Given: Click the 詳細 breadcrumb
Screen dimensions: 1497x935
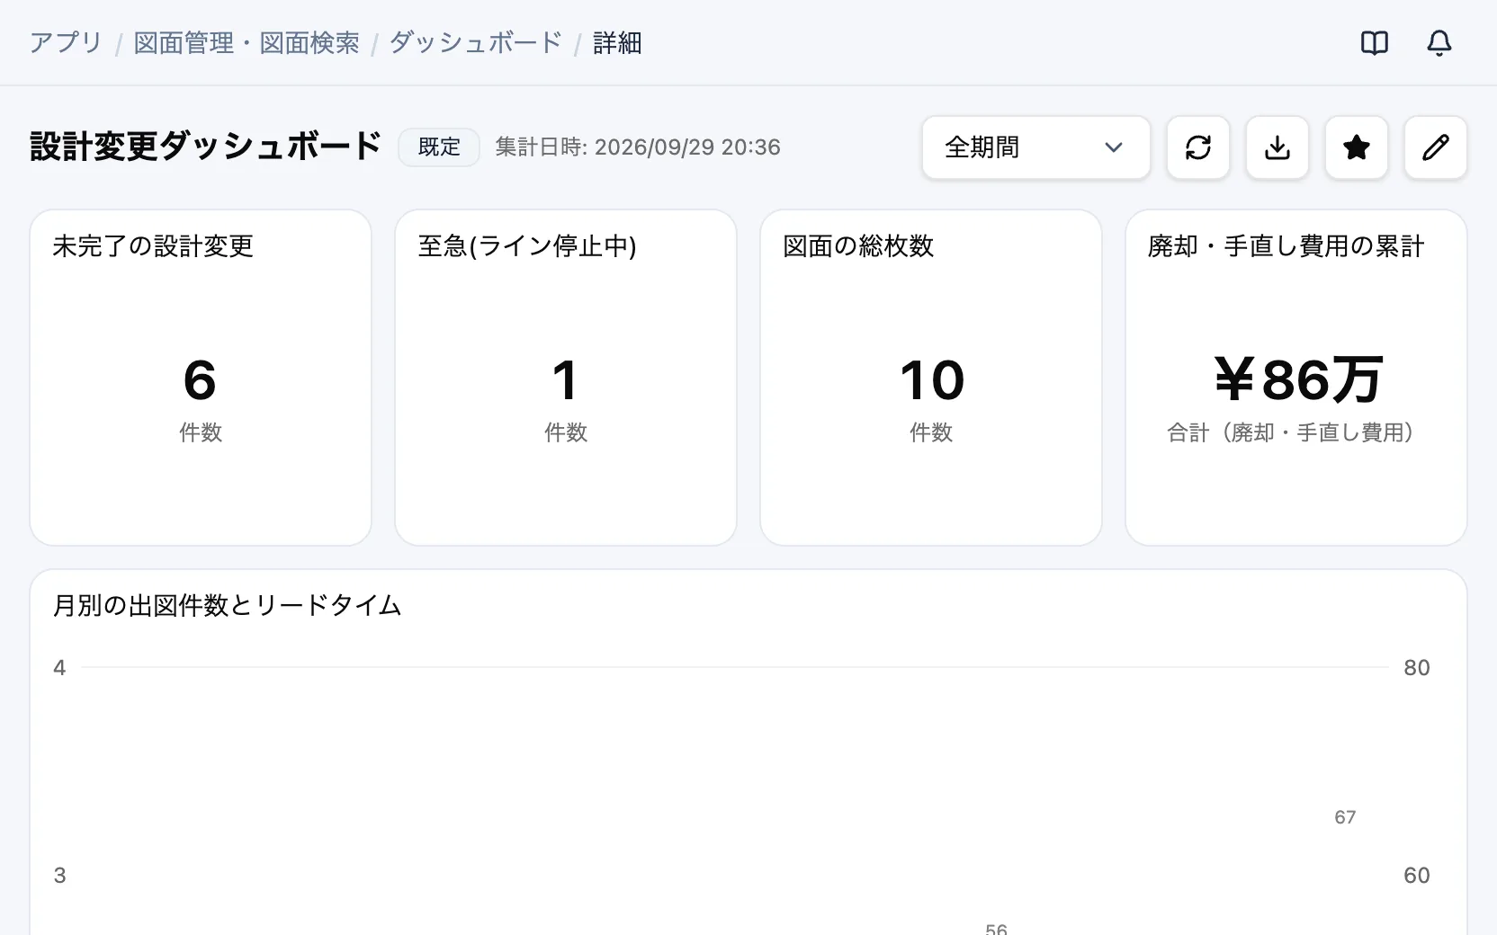Looking at the screenshot, I should click(x=617, y=42).
